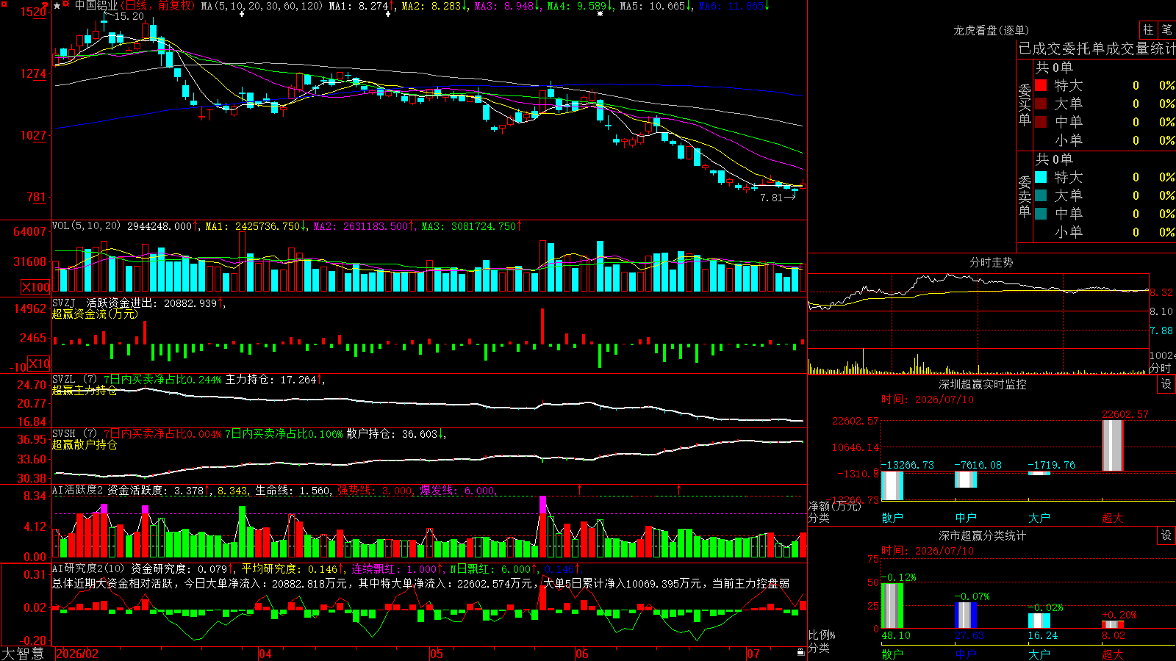The width and height of the screenshot is (1176, 661).
Task: Click the star favorite icon beside 中国铝业
Action: pyautogui.click(x=57, y=6)
